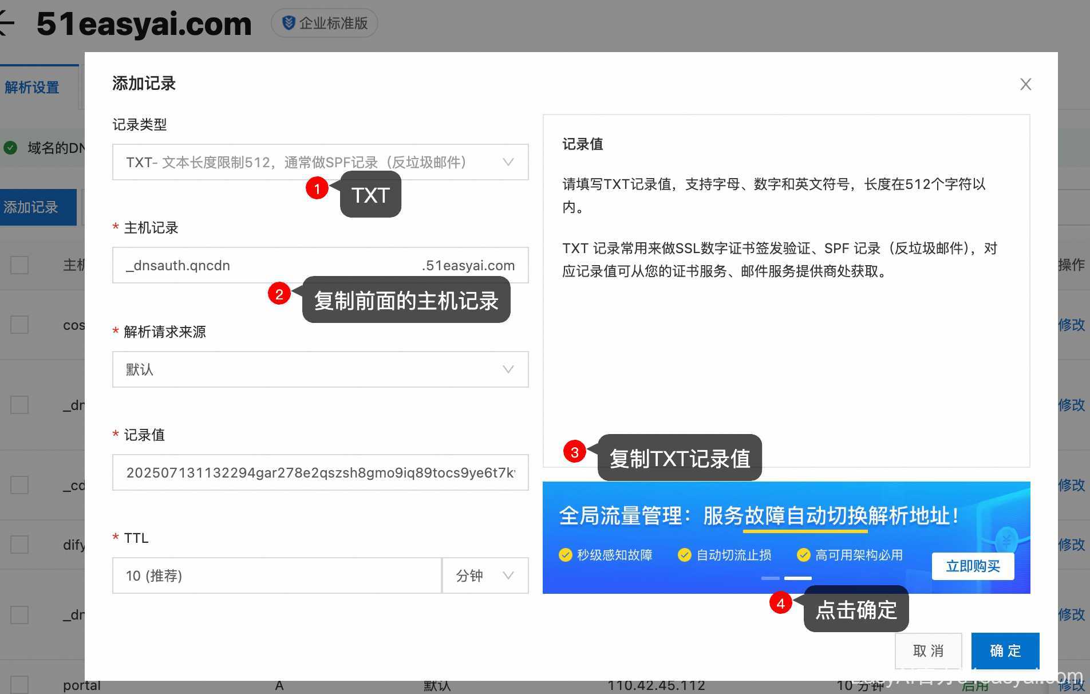This screenshot has height=694, width=1090.
Task: Click 修改 link in the _cd row
Action: point(1072,485)
